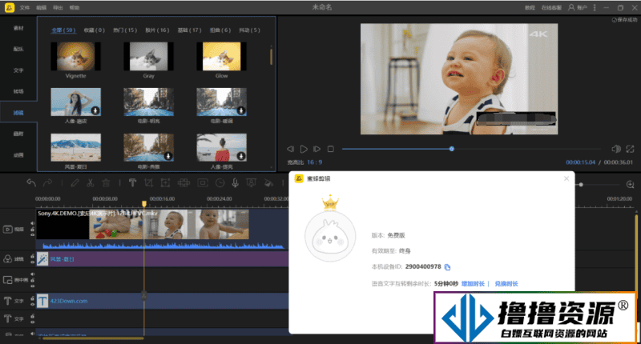Click the yellow BeeCut logo in title bar

click(x=10, y=7)
